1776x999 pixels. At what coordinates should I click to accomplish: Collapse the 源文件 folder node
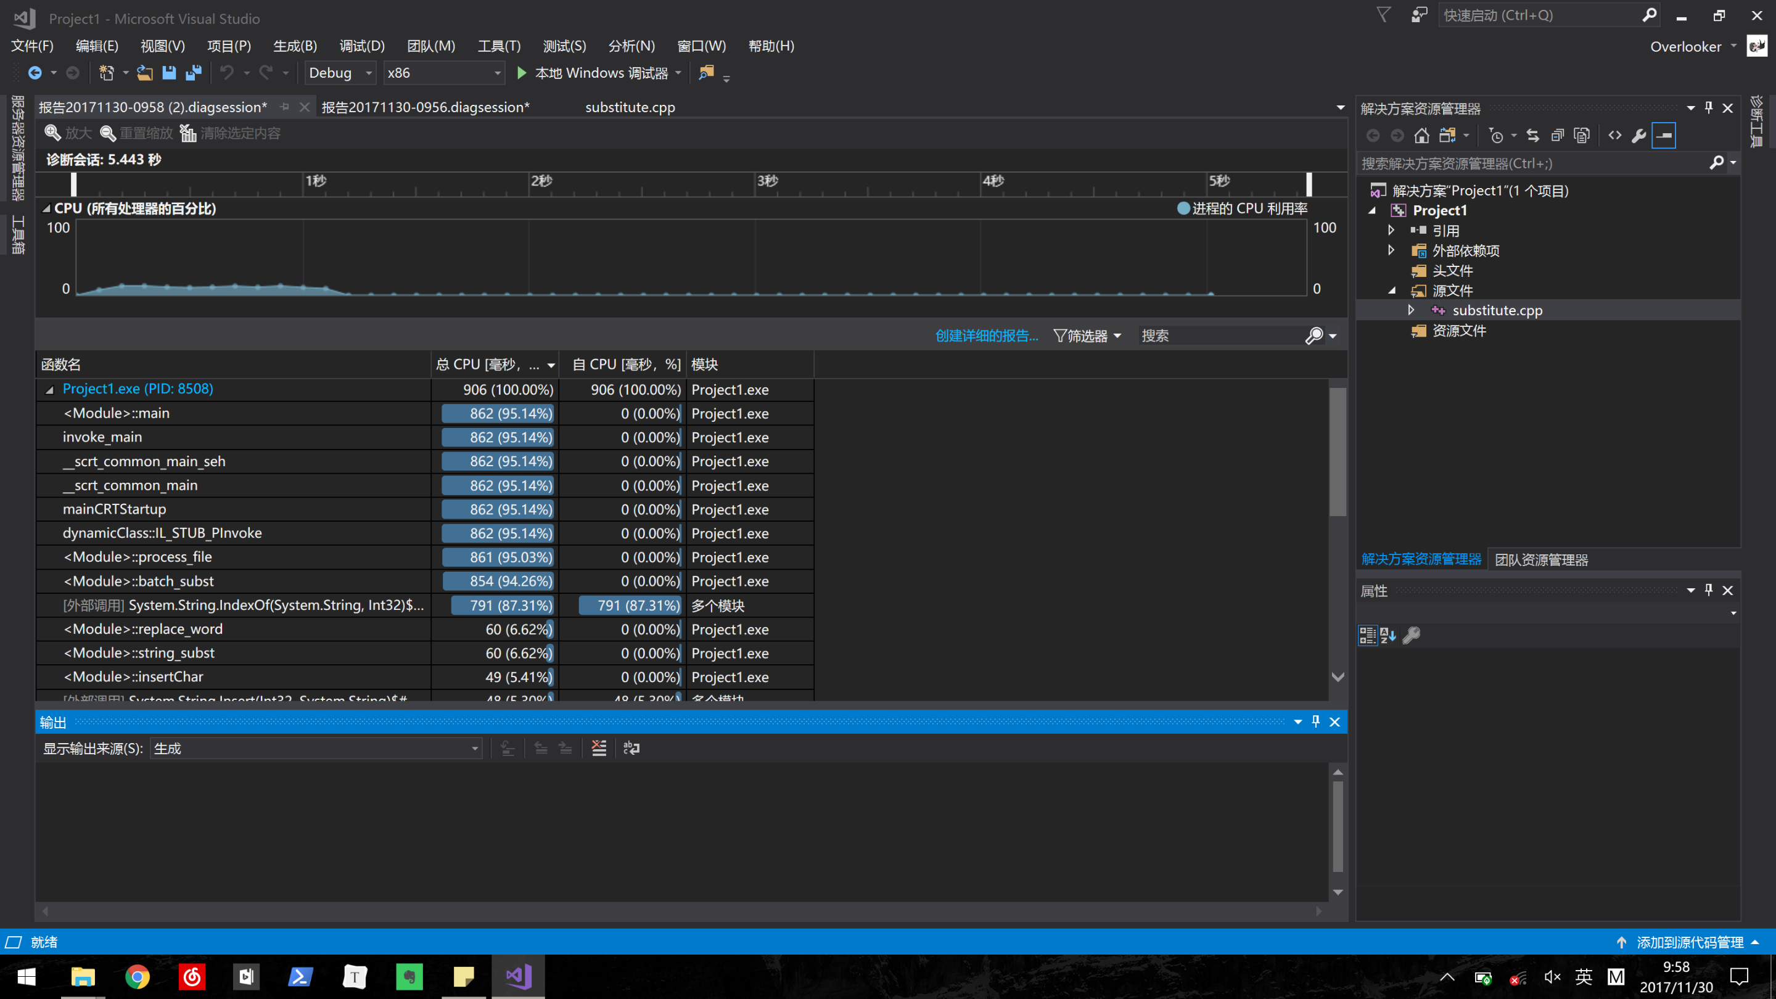[1391, 290]
